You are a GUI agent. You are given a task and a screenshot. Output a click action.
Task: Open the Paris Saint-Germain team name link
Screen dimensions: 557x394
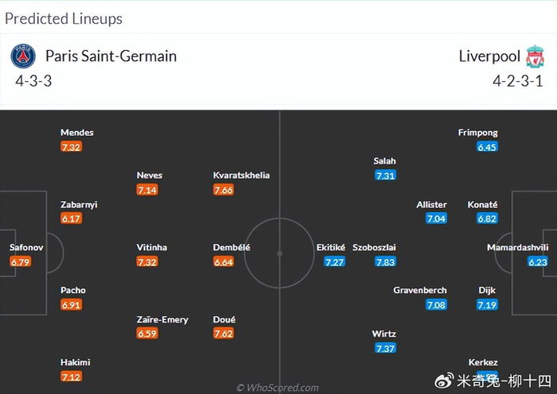coord(111,56)
